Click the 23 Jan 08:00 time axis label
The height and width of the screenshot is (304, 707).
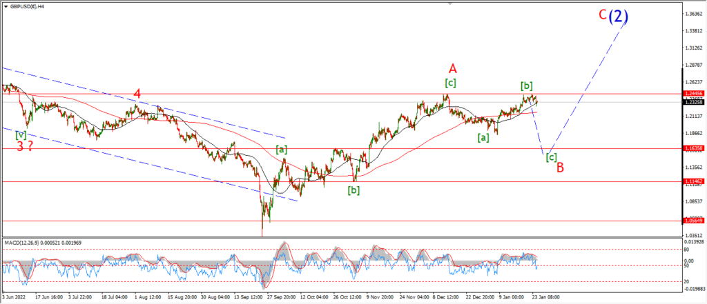pyautogui.click(x=547, y=297)
